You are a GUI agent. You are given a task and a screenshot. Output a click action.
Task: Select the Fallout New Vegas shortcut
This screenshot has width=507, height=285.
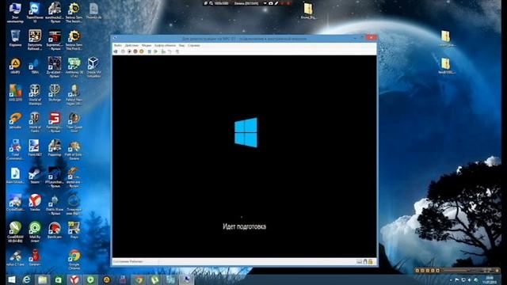click(x=74, y=94)
